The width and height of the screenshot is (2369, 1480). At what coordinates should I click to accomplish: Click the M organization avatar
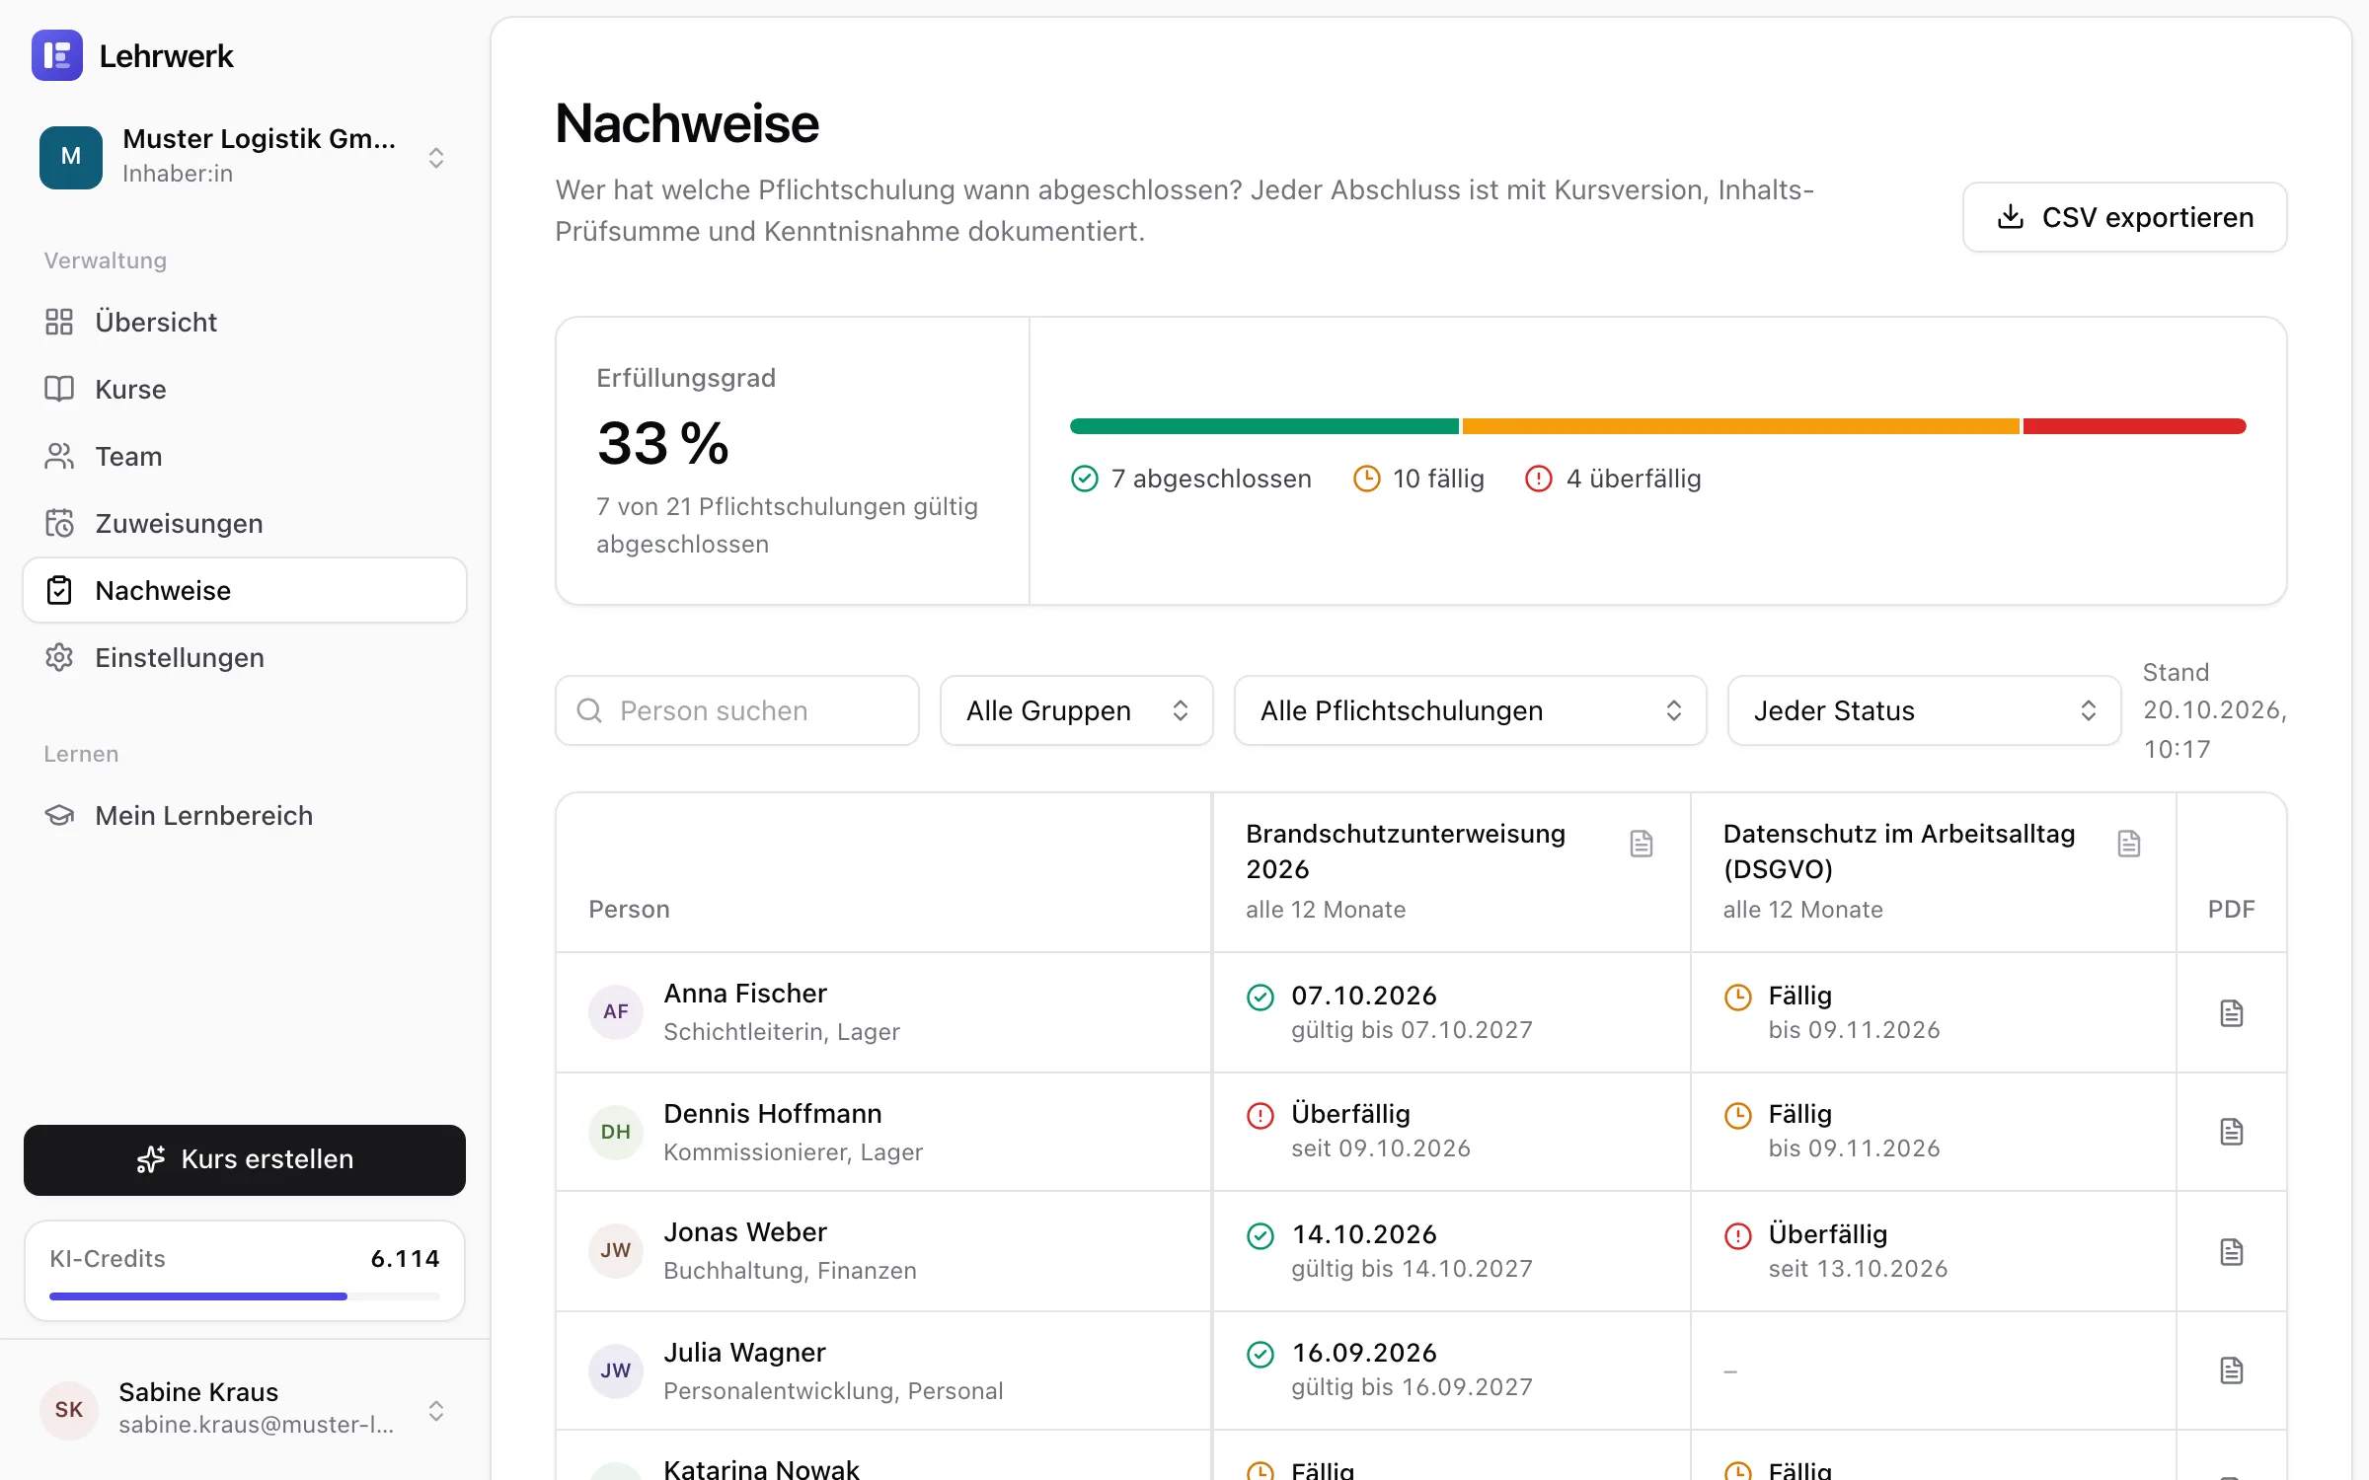pos(71,157)
